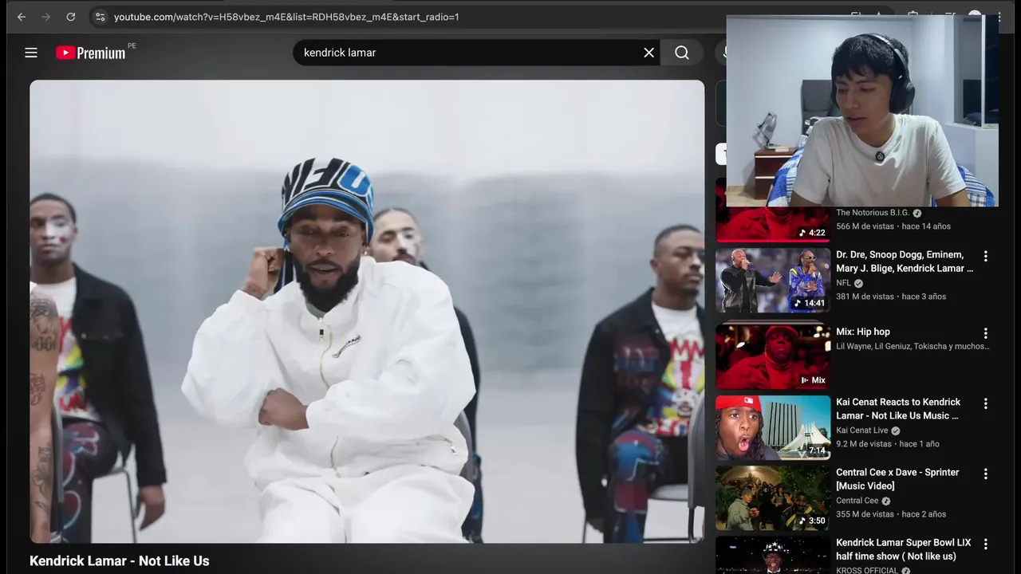Screen dimensions: 1021x574
Task: Visit the NFL channel name
Action: [844, 283]
